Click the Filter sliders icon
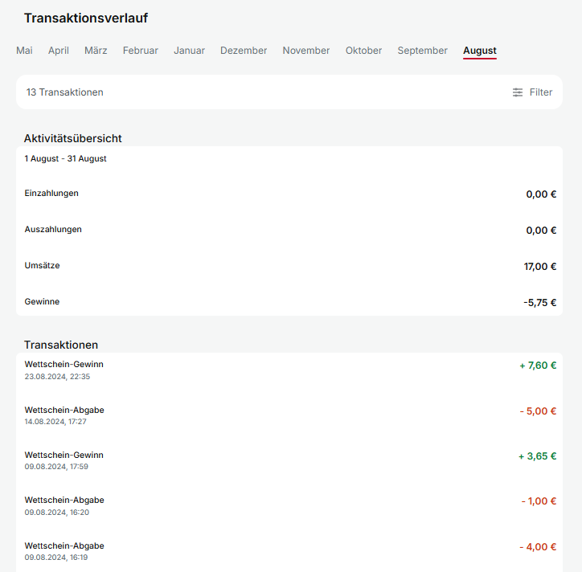 pyautogui.click(x=518, y=92)
